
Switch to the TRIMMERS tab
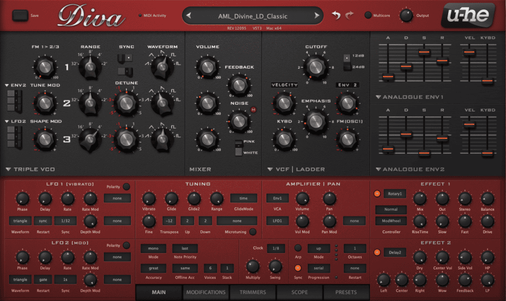click(x=253, y=292)
